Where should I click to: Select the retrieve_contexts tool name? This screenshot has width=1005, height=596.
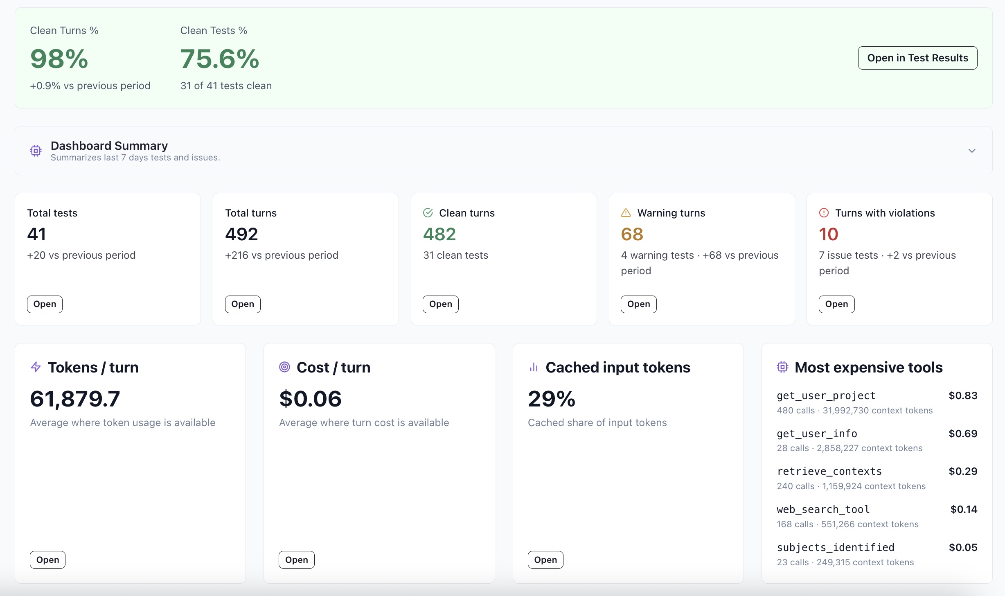point(829,472)
